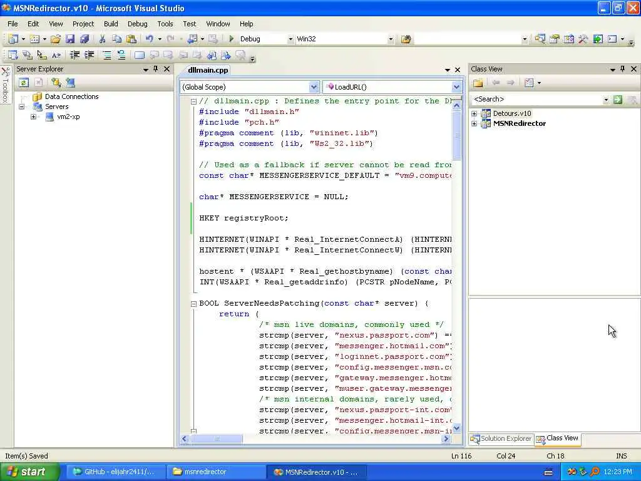
Task: Expand the Detours.v10 project node
Action: point(474,114)
